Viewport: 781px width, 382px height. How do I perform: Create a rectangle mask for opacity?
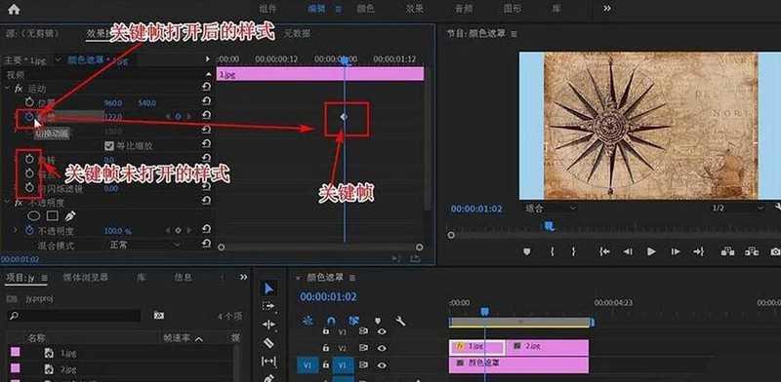point(53,216)
